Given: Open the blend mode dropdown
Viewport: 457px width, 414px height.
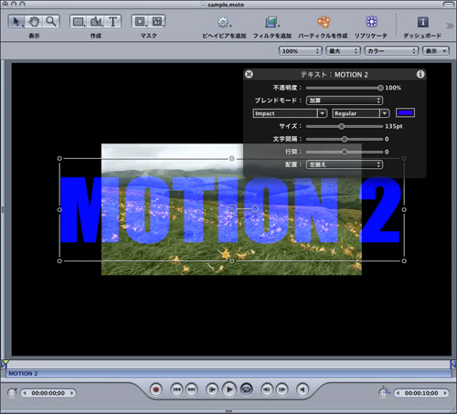Looking at the screenshot, I should [345, 101].
